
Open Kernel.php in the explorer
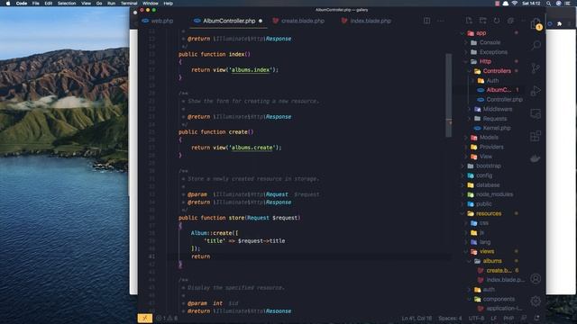pyautogui.click(x=497, y=128)
